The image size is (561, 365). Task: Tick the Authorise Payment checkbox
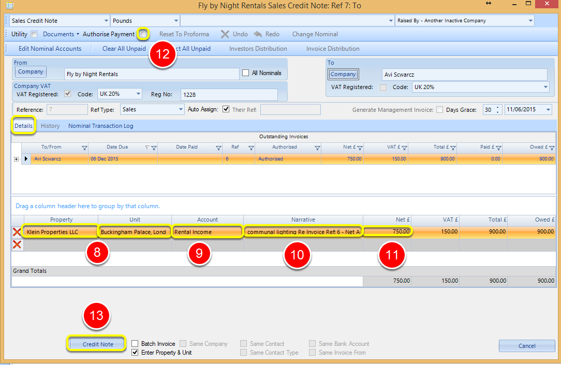pyautogui.click(x=143, y=34)
